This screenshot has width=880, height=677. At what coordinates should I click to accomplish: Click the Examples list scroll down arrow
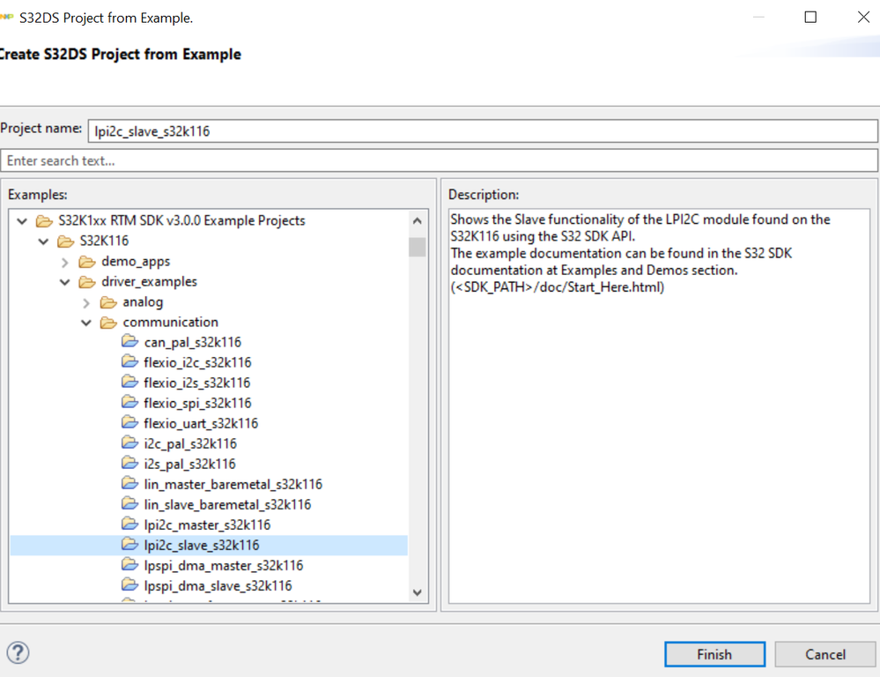[418, 592]
